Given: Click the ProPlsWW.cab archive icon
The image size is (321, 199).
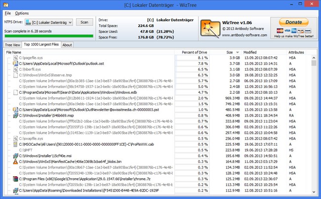Looking at the screenshot, I should point(15,144).
